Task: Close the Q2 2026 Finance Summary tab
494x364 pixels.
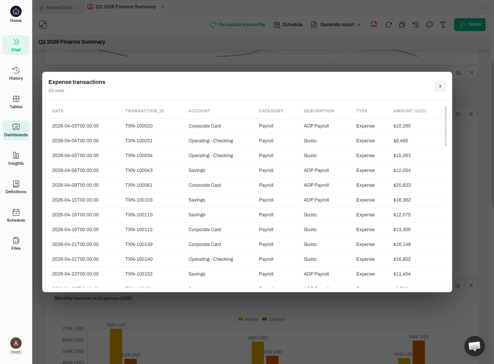Action: 163,7
